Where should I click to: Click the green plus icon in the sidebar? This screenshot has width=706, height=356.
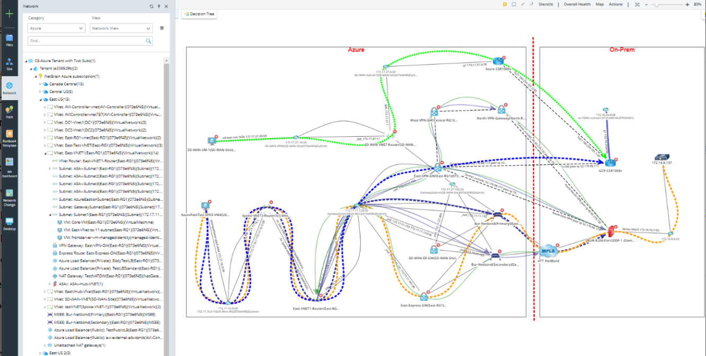click(9, 14)
